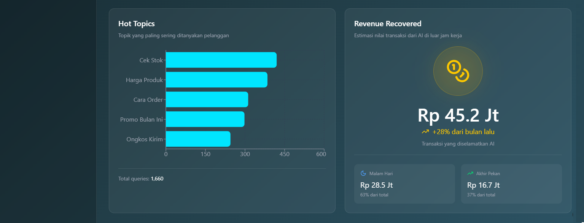Click the Hot Topics heading
The width and height of the screenshot is (584, 223).
point(137,24)
